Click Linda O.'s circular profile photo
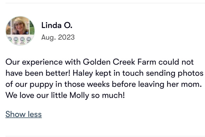The height and width of the screenshot is (137, 205). coord(20,31)
